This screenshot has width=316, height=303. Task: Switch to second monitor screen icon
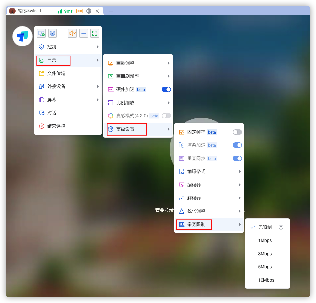53,33
